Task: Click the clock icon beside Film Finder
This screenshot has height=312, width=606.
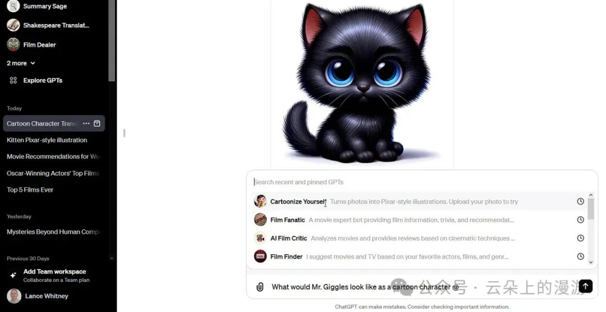Action: point(581,256)
